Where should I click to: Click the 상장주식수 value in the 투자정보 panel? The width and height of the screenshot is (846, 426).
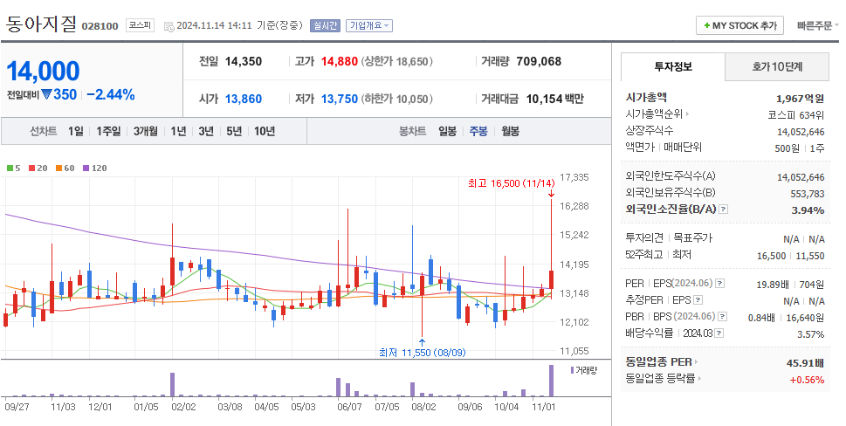coord(801,132)
